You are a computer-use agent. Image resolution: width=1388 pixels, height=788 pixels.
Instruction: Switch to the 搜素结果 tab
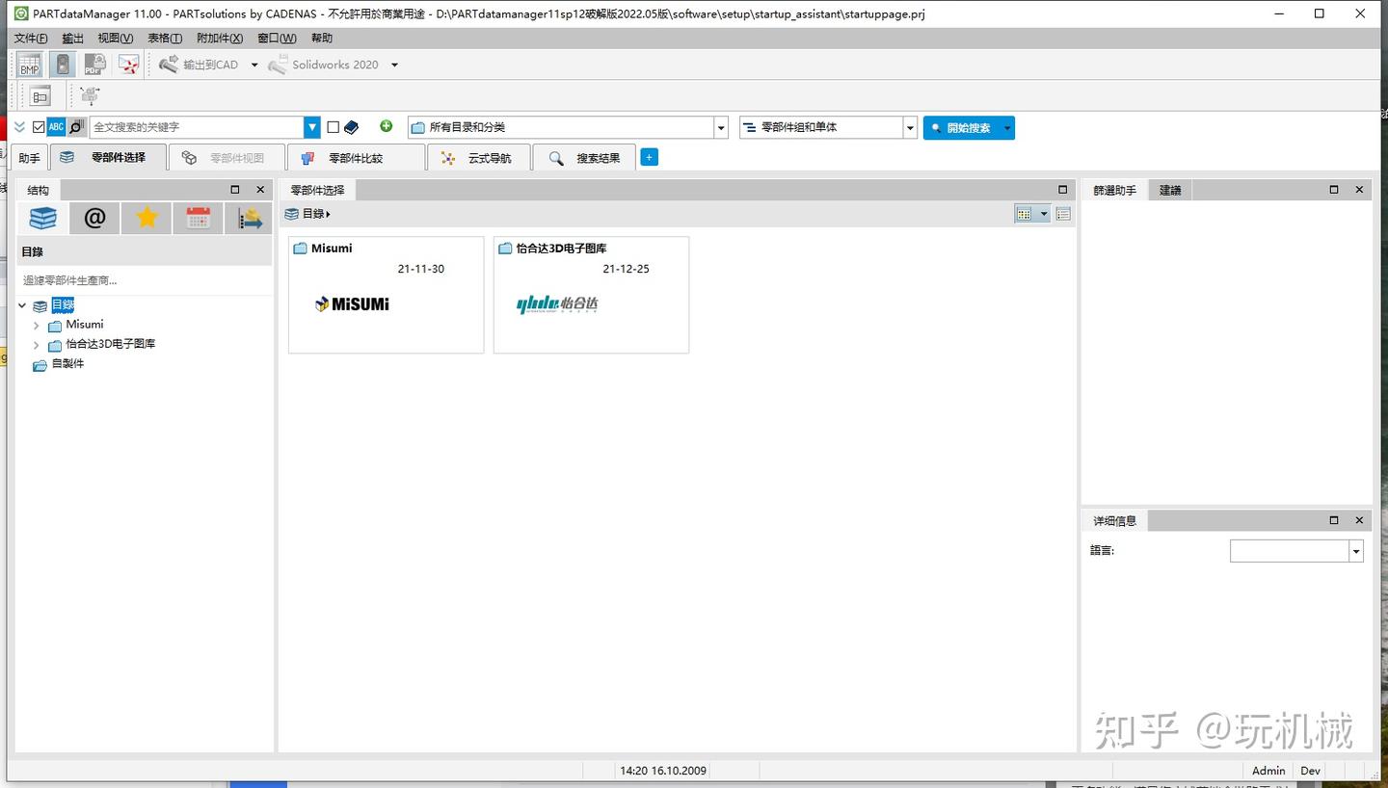(584, 158)
